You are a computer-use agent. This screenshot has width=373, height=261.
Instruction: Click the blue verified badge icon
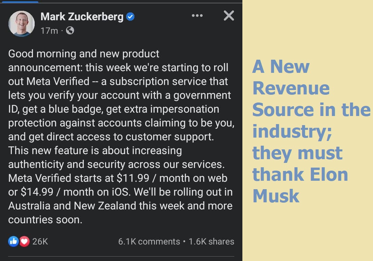coord(130,17)
